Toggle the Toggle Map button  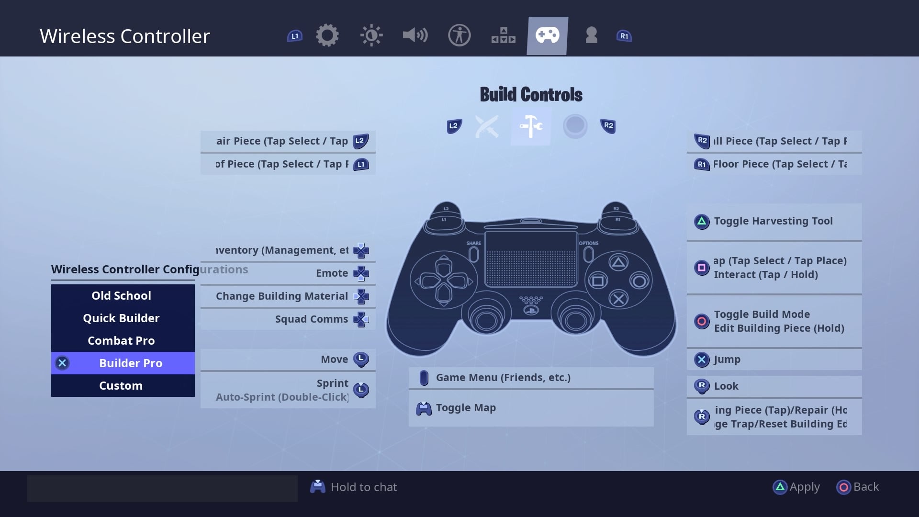point(466,407)
